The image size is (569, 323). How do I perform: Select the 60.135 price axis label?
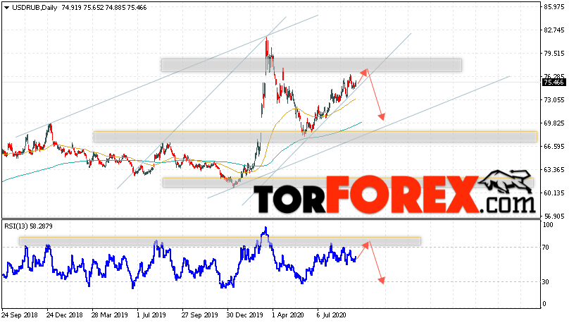(x=554, y=193)
